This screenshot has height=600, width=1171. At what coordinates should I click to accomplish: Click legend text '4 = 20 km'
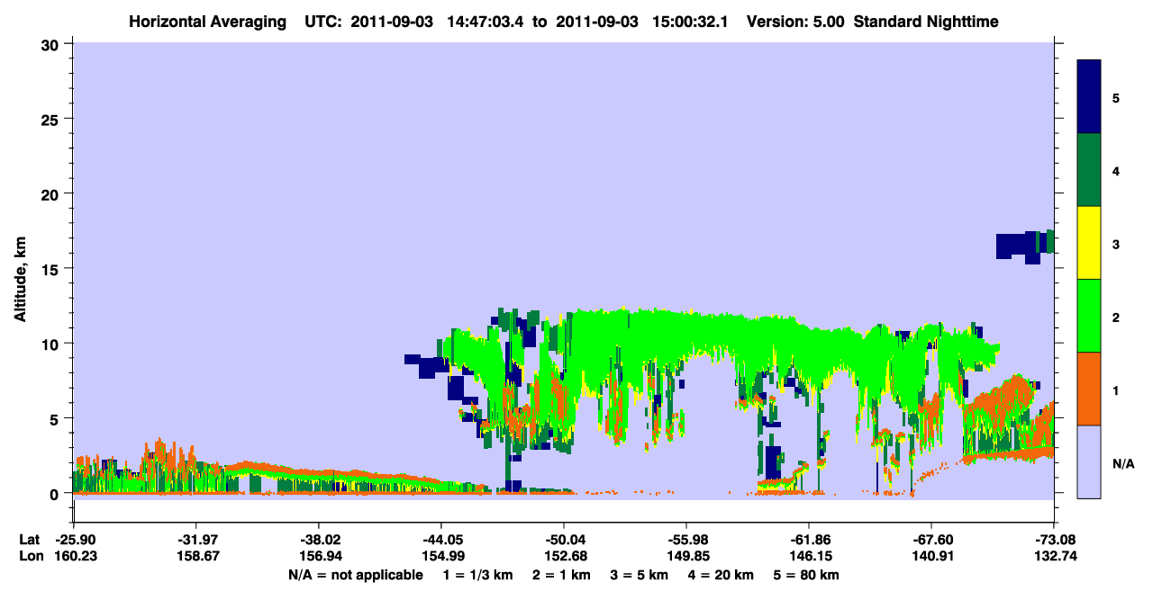(x=722, y=575)
